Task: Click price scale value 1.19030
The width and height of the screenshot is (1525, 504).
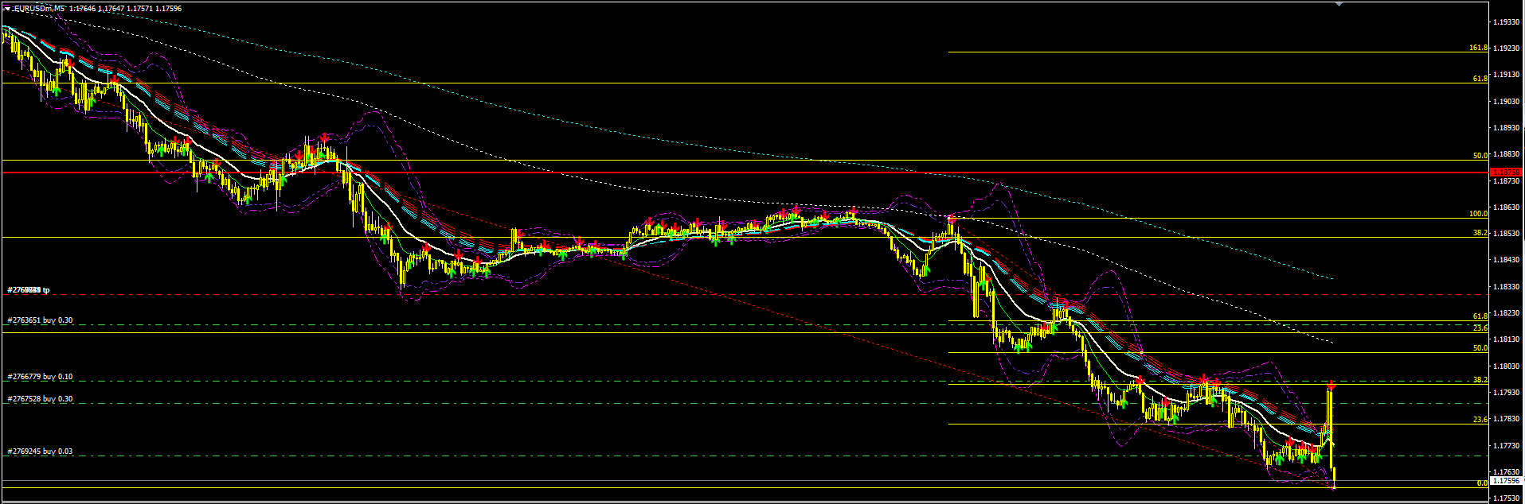Action: pos(1507,102)
